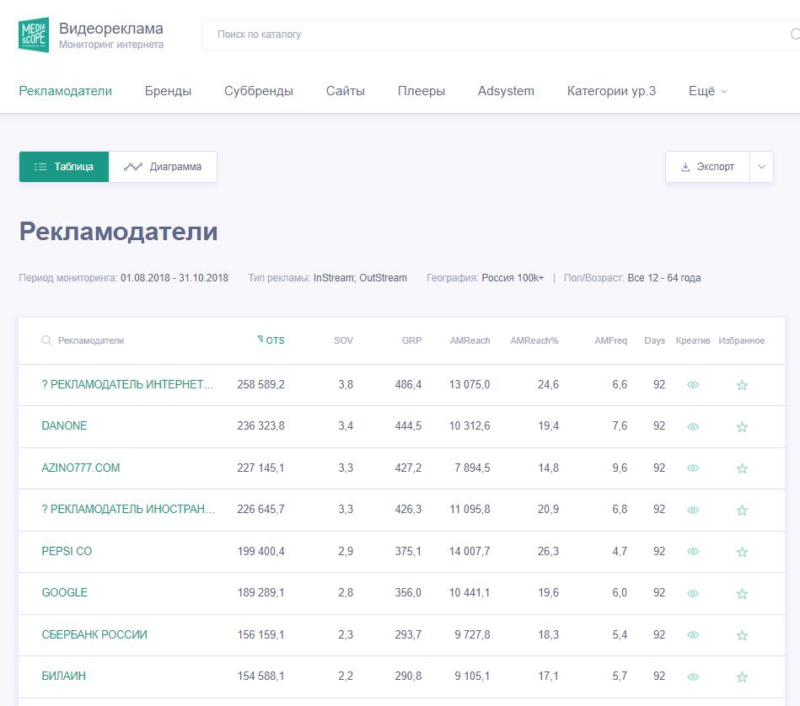View creatives for DANONE via eye icon
The image size is (800, 706).
(x=693, y=427)
